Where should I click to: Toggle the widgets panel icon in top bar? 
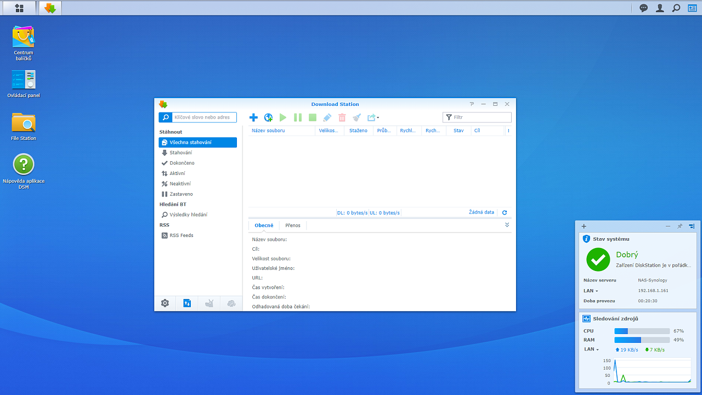692,8
